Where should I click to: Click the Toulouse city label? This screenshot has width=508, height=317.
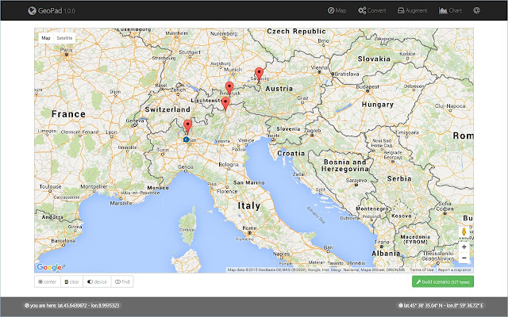click(50, 187)
